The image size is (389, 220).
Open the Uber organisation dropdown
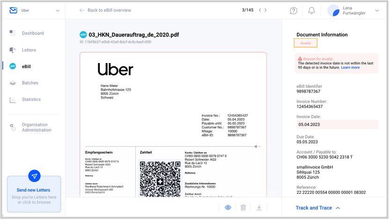click(x=58, y=11)
